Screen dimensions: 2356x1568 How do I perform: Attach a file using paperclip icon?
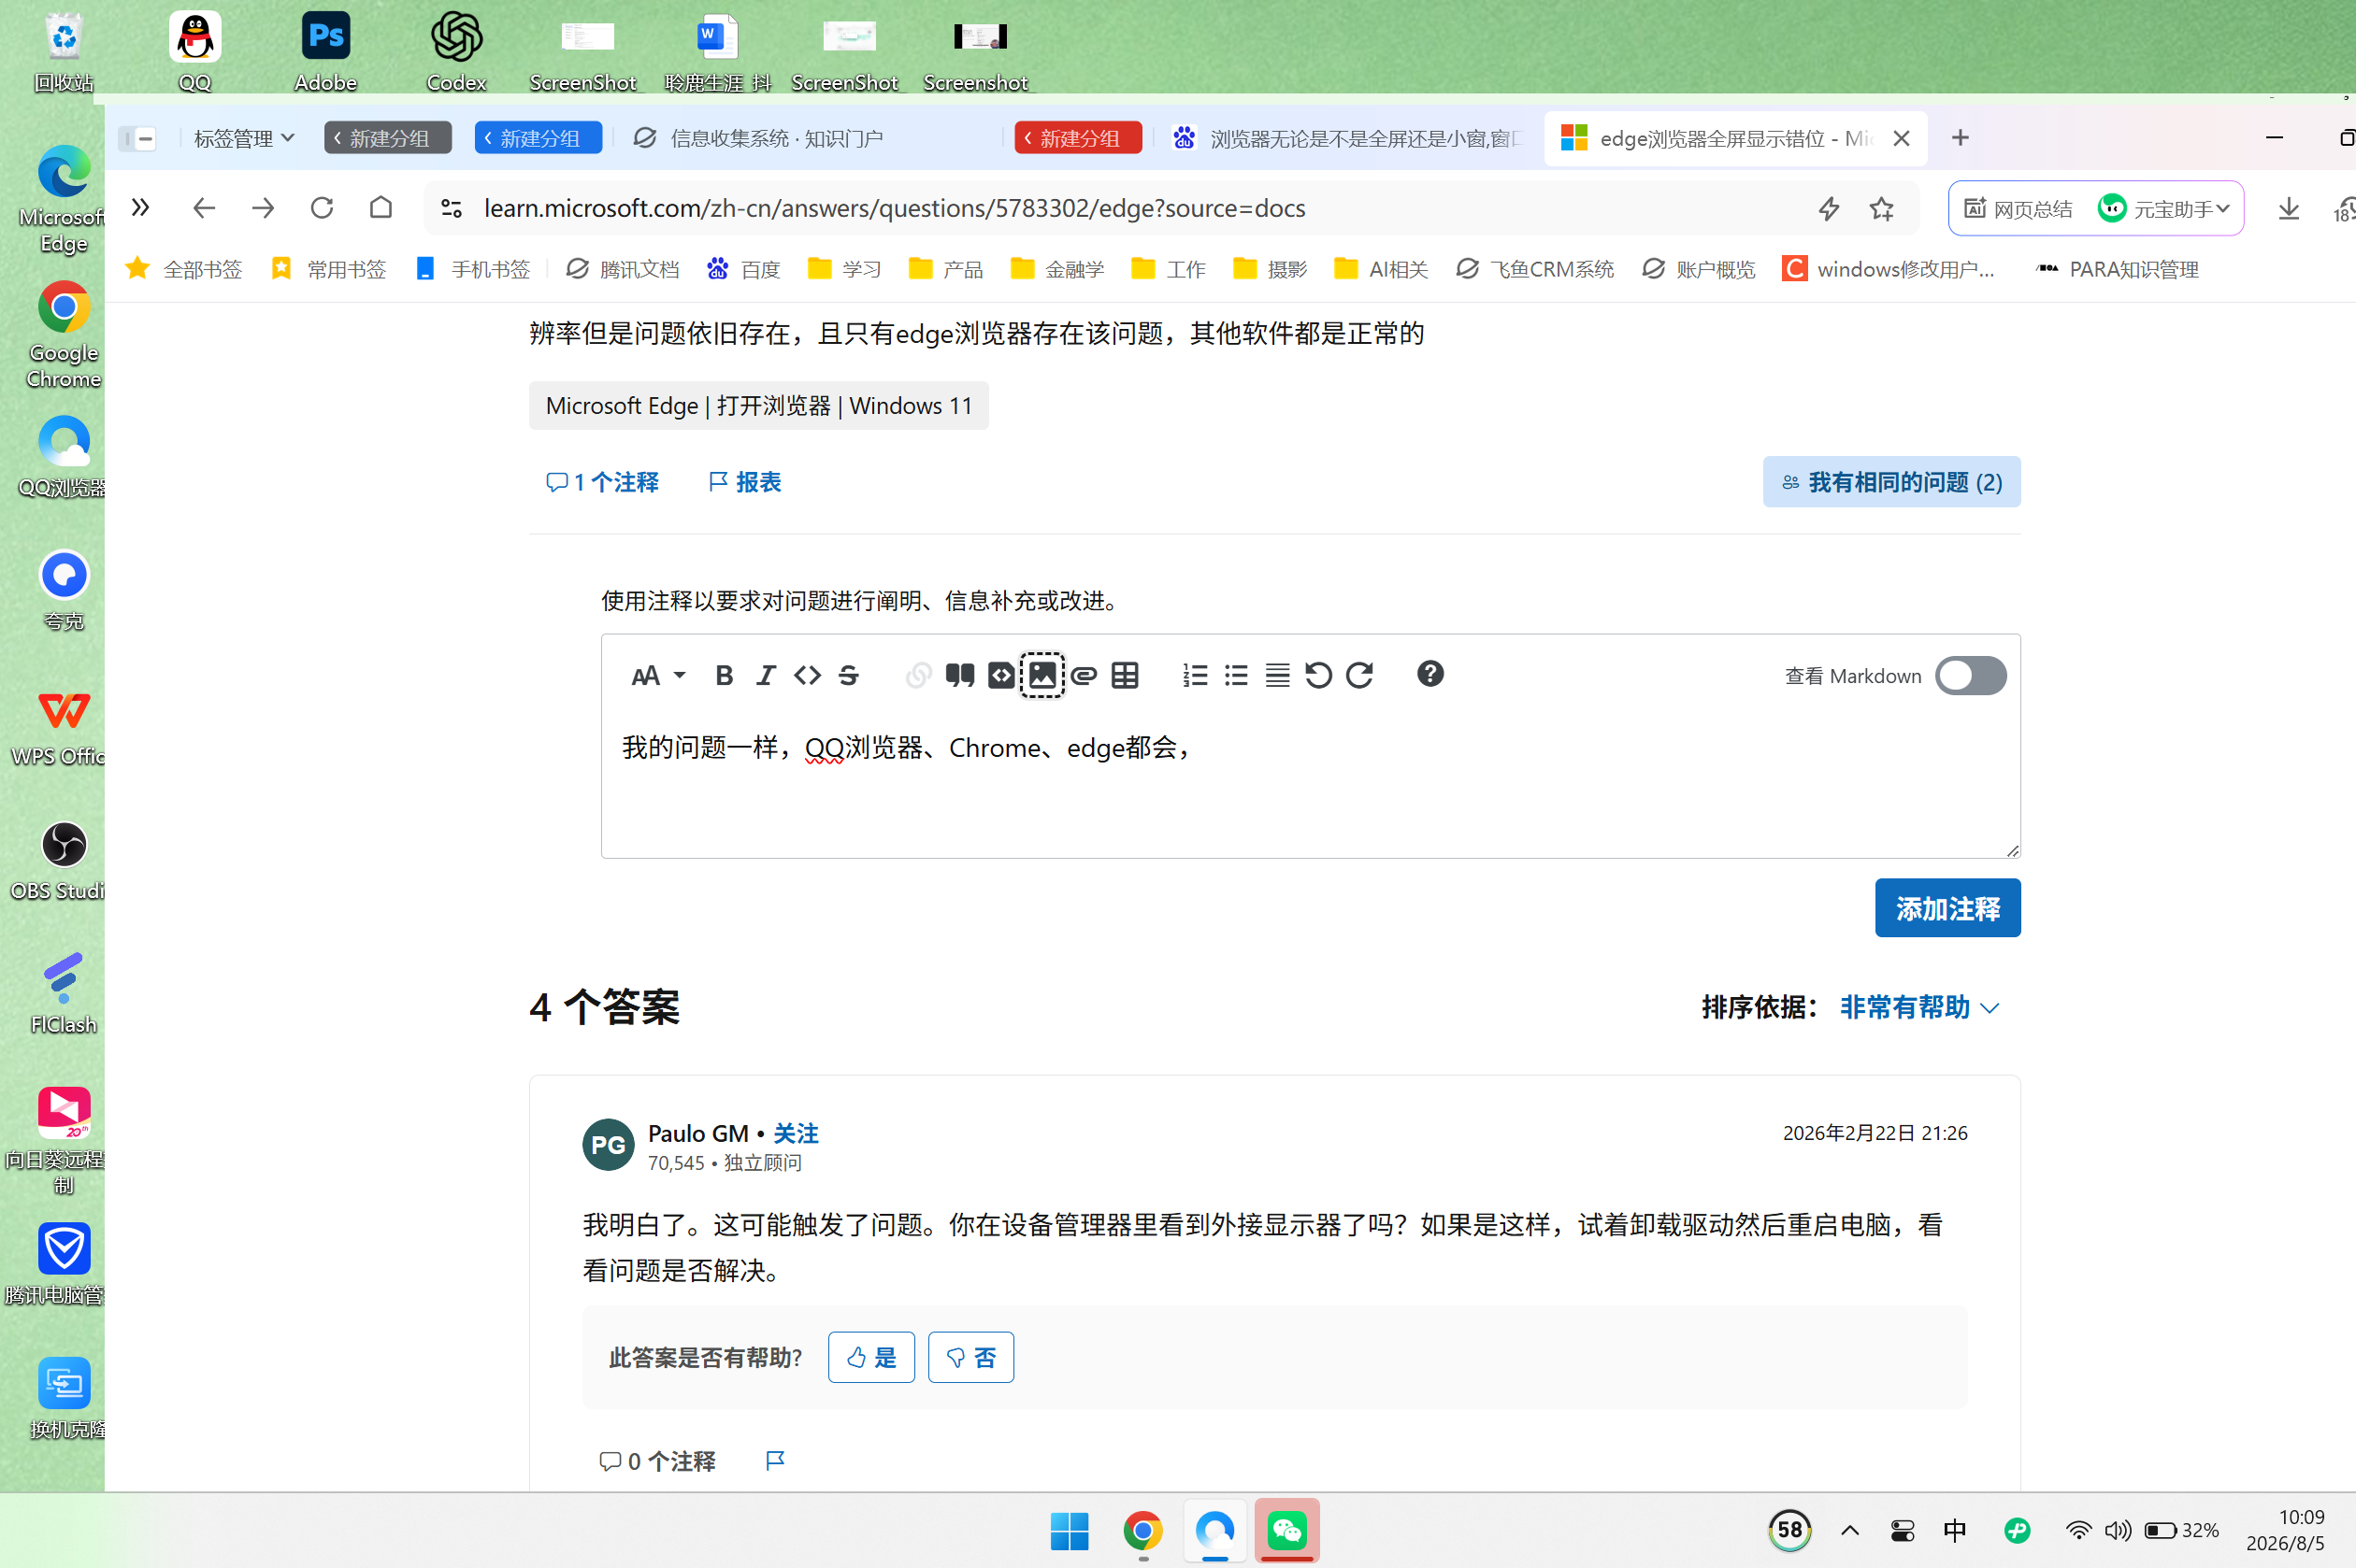pyautogui.click(x=1084, y=675)
